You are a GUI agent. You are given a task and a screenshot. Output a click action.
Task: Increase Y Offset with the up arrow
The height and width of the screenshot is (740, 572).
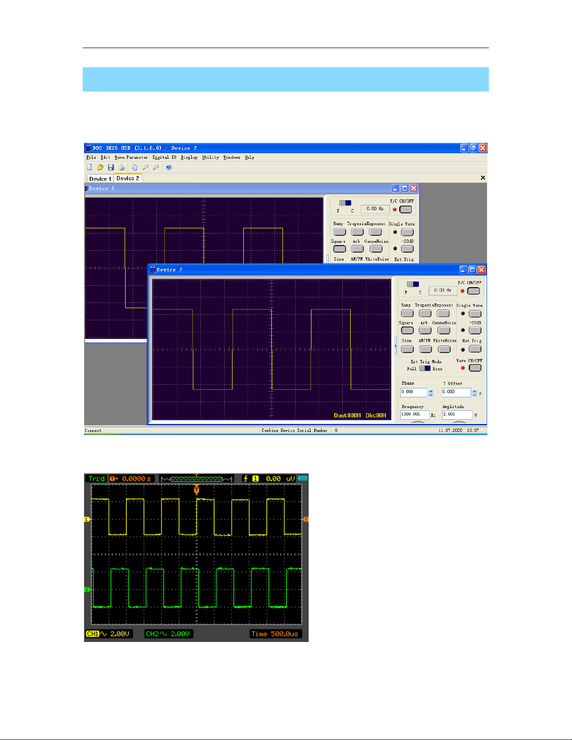tap(474, 391)
